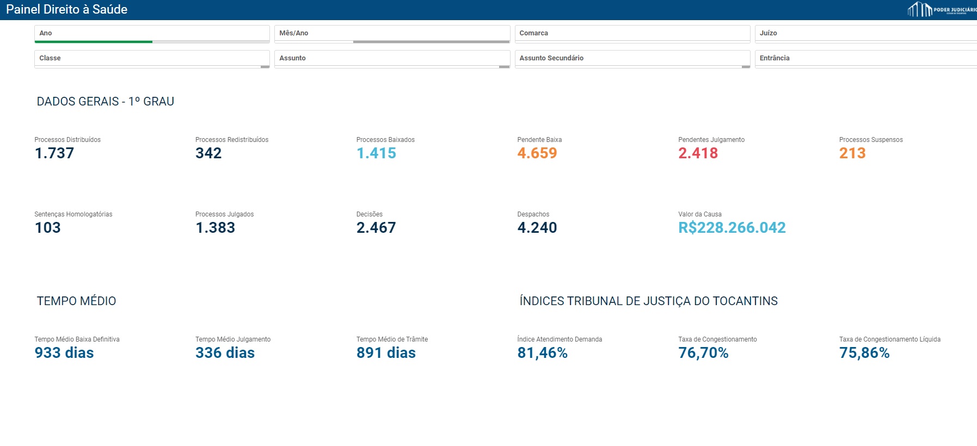Select the Pendente Baixa value 4.659
This screenshot has width=977, height=446.
(x=537, y=153)
